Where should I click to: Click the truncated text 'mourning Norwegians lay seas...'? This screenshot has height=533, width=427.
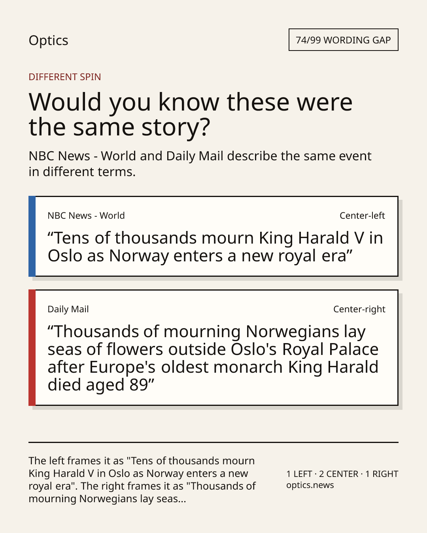pos(107,499)
